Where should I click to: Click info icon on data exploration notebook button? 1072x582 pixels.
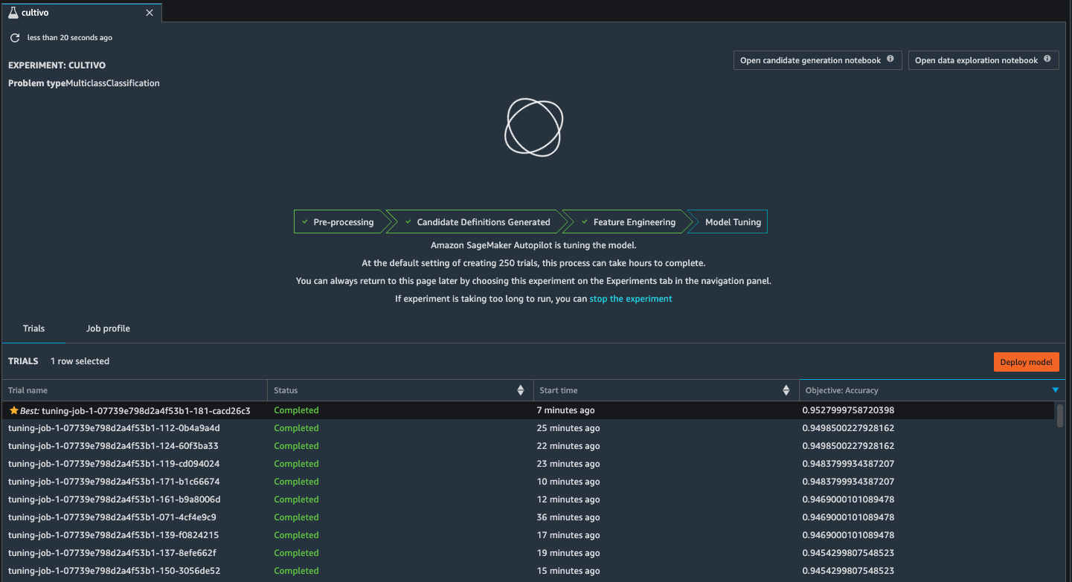(1047, 59)
